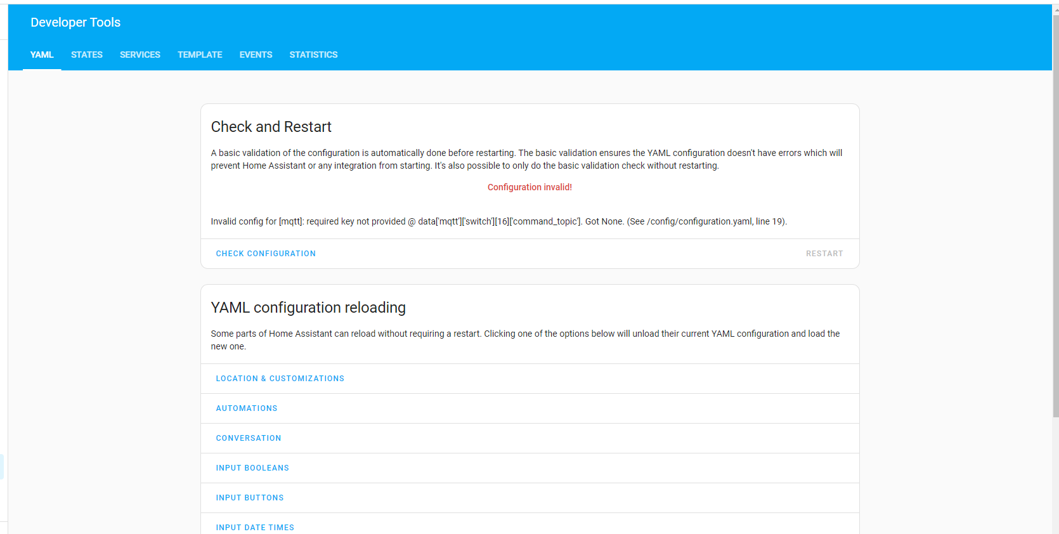Viewport: 1059px width, 534px height.
Task: Reload Input Date Times
Action: pyautogui.click(x=255, y=527)
